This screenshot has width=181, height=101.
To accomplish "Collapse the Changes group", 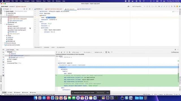I will [x=6, y=52].
